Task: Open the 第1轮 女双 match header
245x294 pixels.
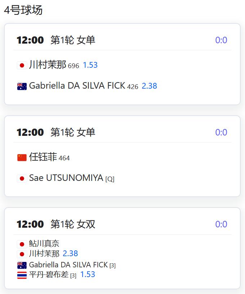Action: click(x=73, y=224)
